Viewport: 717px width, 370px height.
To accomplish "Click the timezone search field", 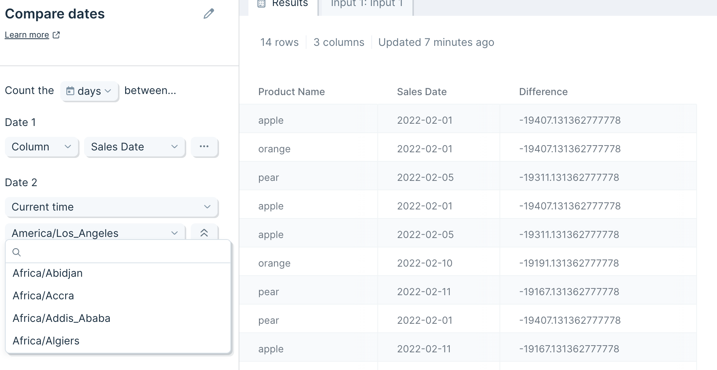I will [118, 252].
